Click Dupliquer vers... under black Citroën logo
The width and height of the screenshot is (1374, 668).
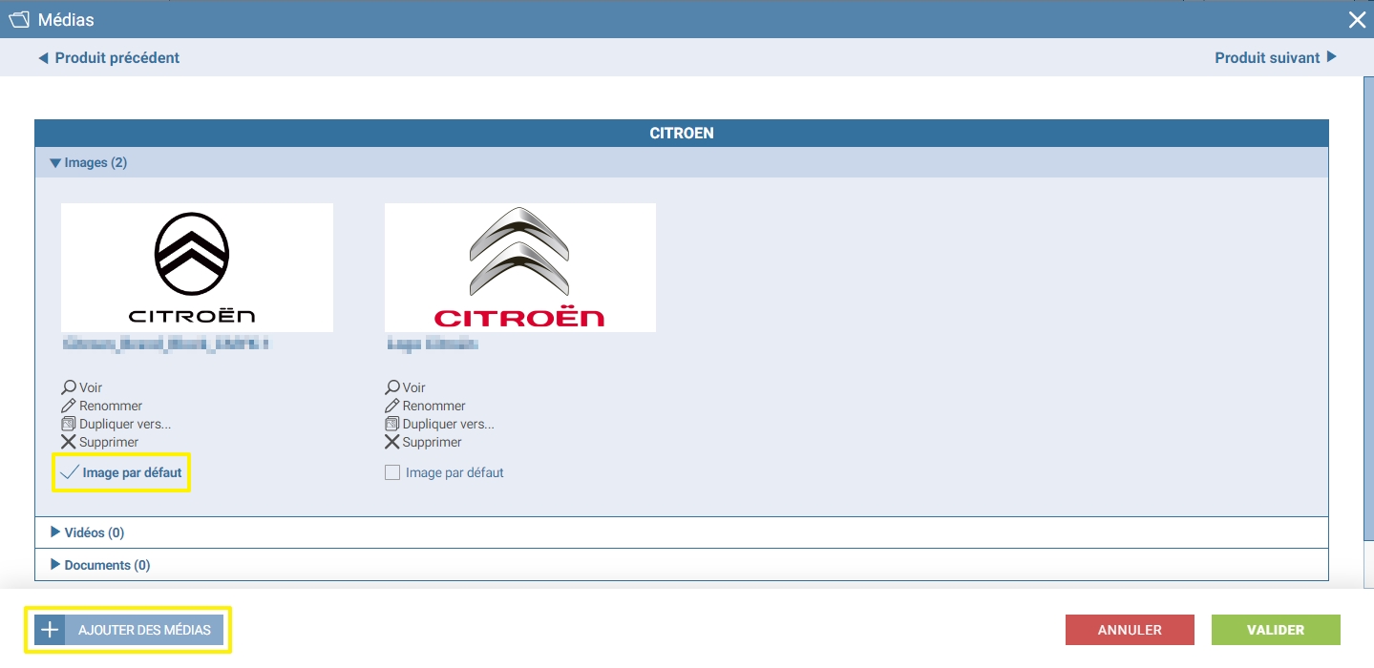125,424
